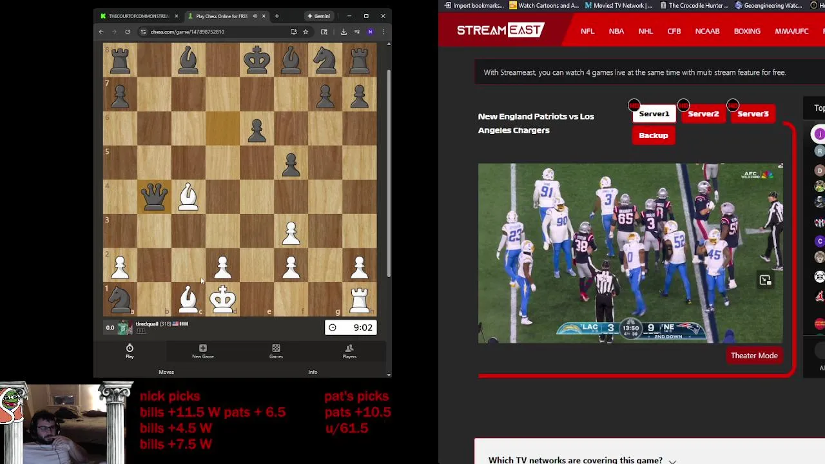Open Movies! TV Network bookmark
Screen dimensions: 825x464
619,6
